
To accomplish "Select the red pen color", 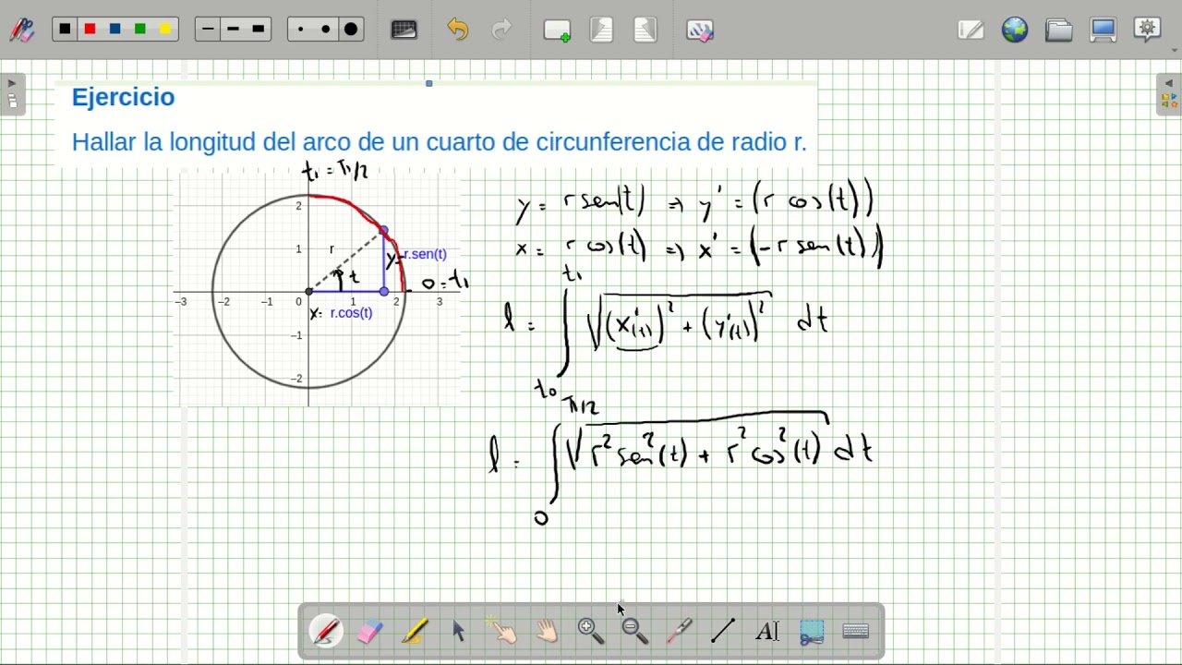I will click(x=90, y=30).
